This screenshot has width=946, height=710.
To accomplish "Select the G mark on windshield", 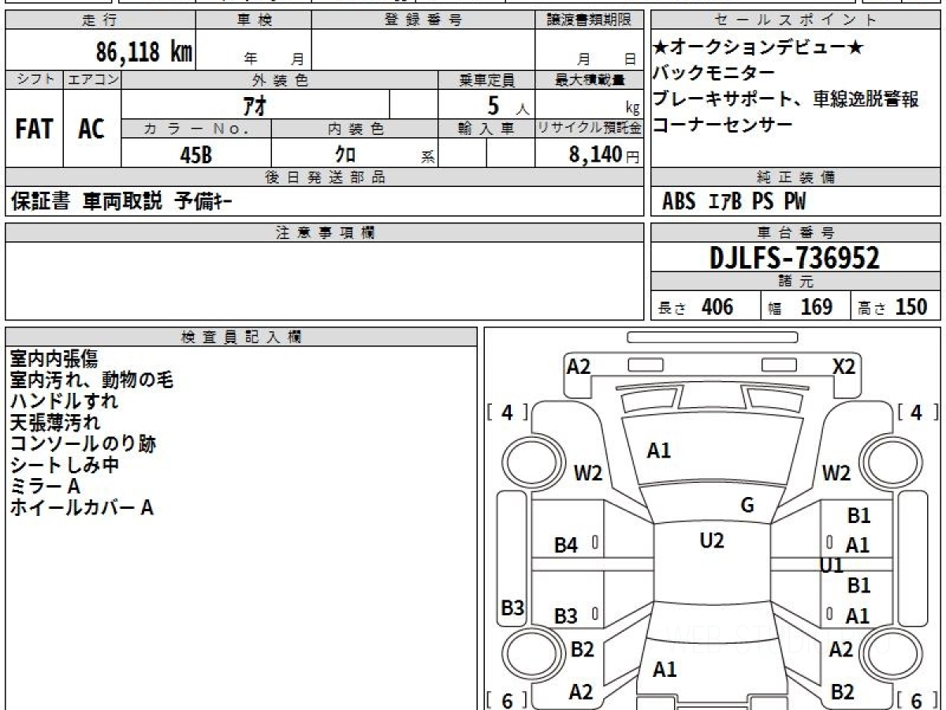I will point(747,506).
